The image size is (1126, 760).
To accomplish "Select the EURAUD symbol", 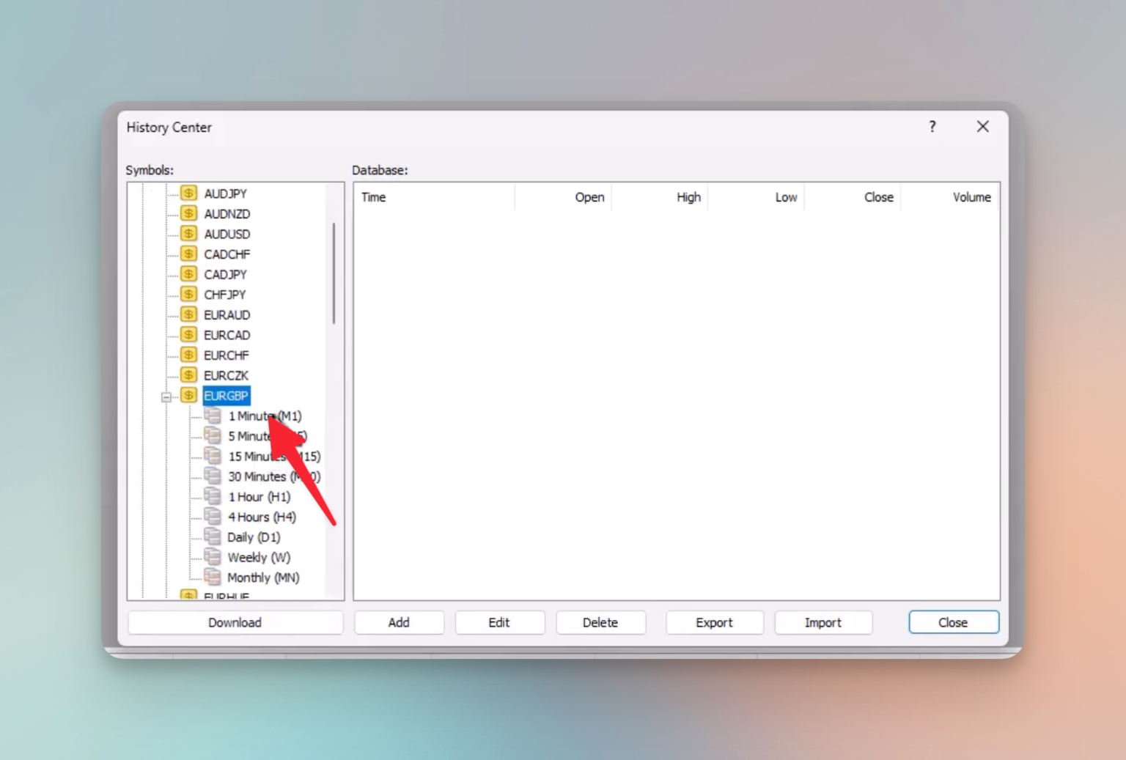I will point(227,314).
